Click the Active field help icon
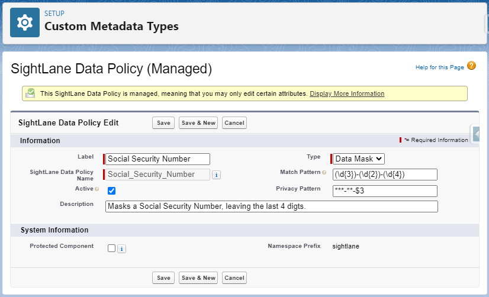 click(97, 189)
